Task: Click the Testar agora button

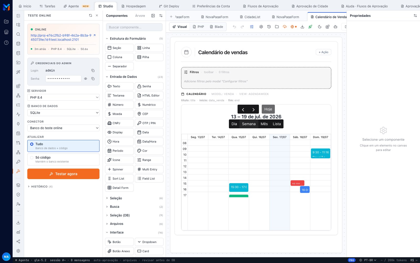Action: pos(63,174)
